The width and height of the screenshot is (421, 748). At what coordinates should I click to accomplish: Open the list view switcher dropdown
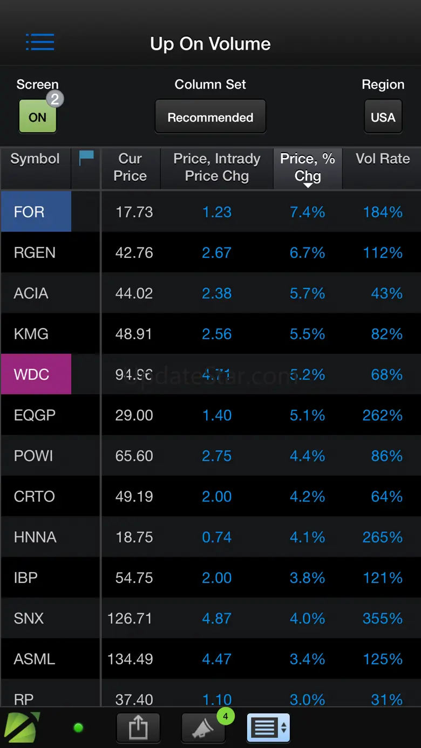pos(269,728)
